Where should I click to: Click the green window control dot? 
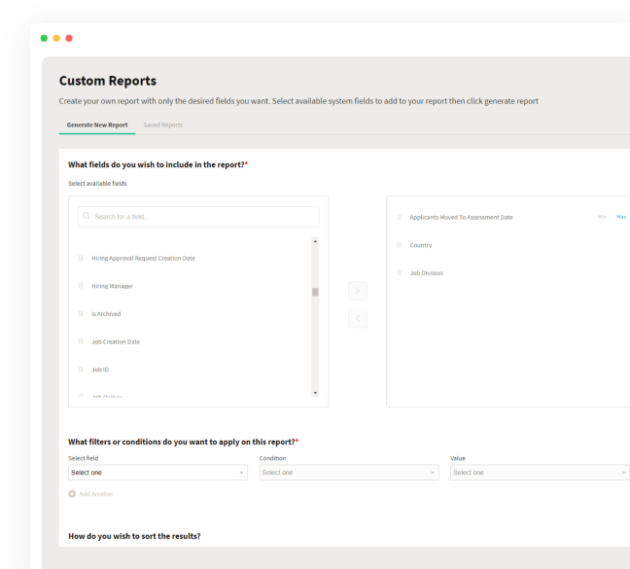44,38
